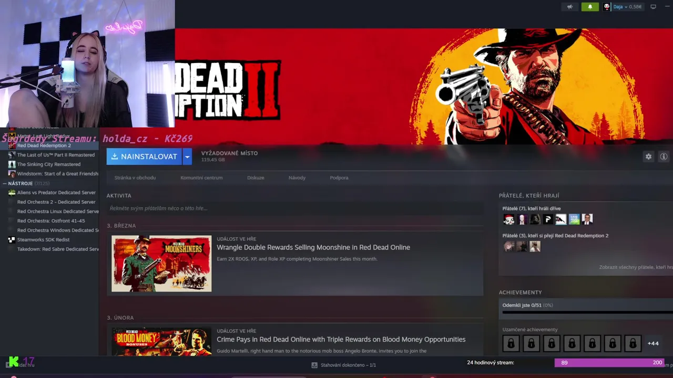
Task: Show game info icon
Action: (664, 156)
